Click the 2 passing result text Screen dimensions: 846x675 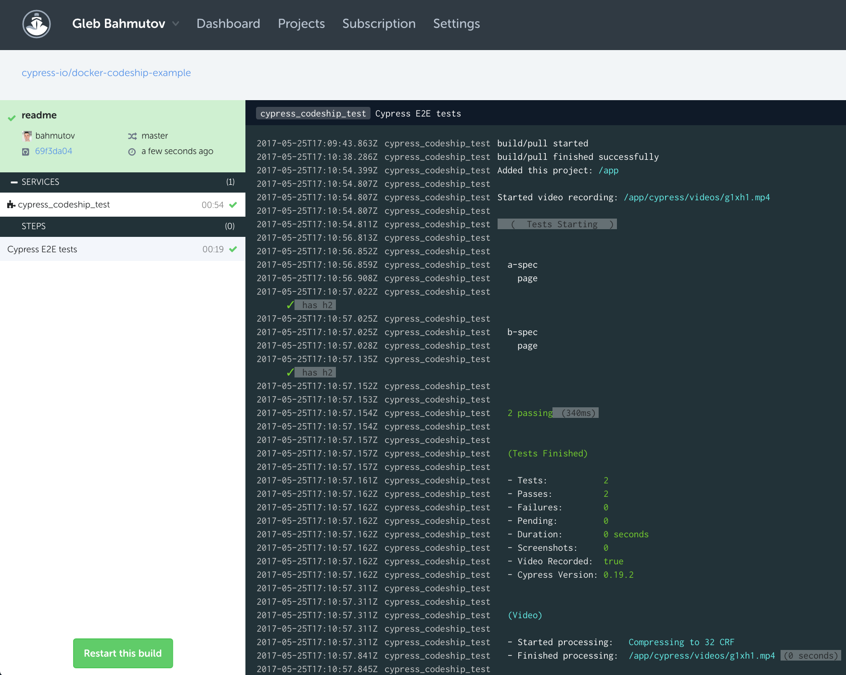coord(530,413)
